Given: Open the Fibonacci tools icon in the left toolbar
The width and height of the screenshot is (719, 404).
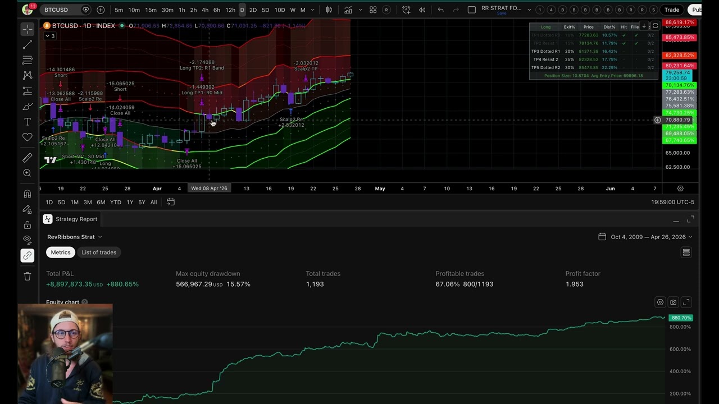Looking at the screenshot, I should point(27,60).
